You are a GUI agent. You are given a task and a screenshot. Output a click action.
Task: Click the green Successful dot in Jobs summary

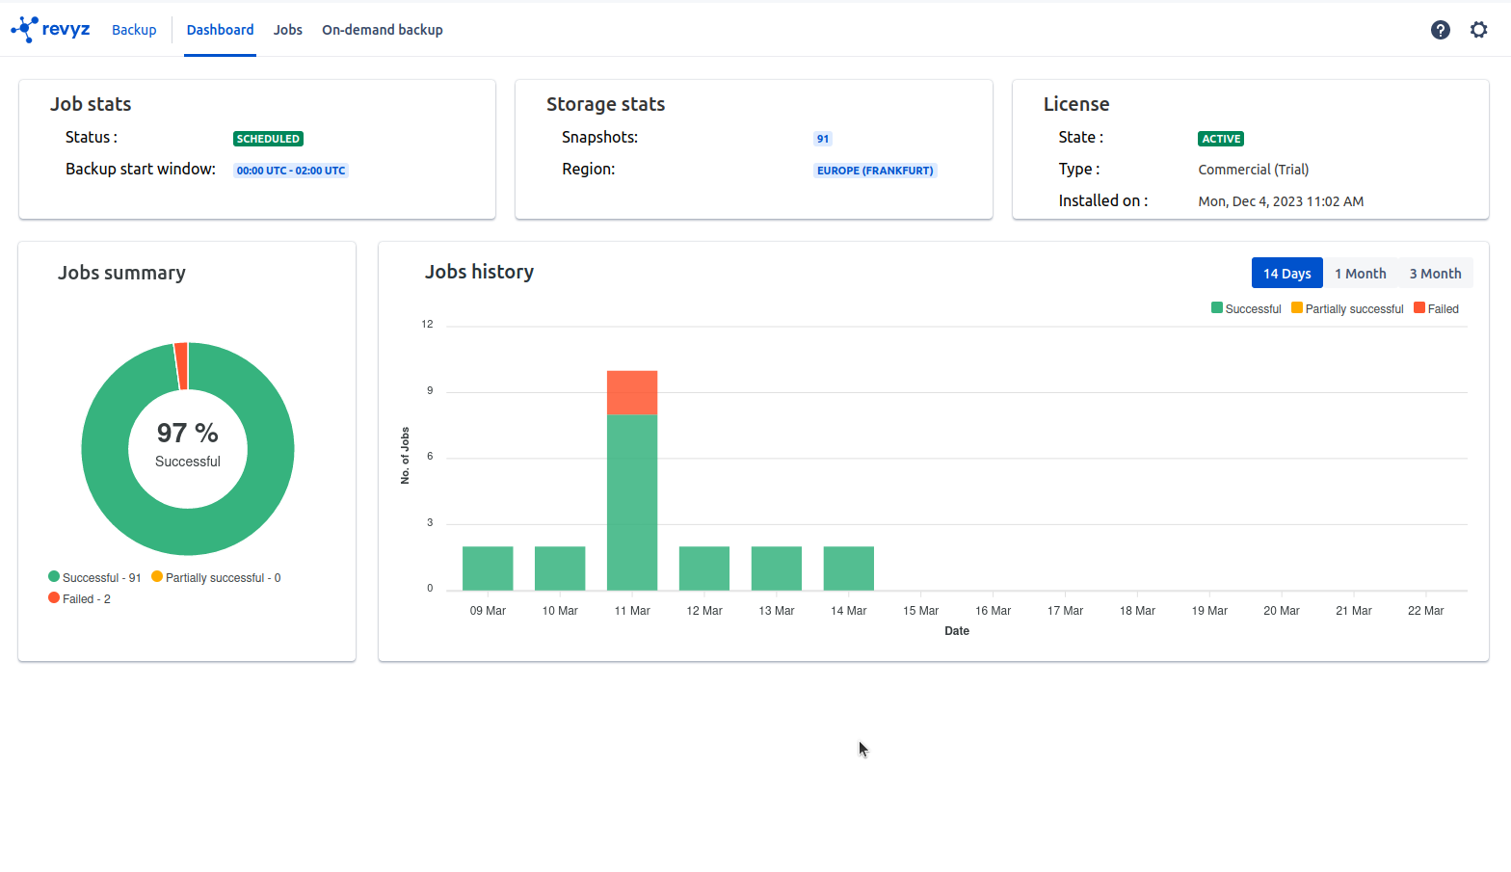click(x=54, y=577)
